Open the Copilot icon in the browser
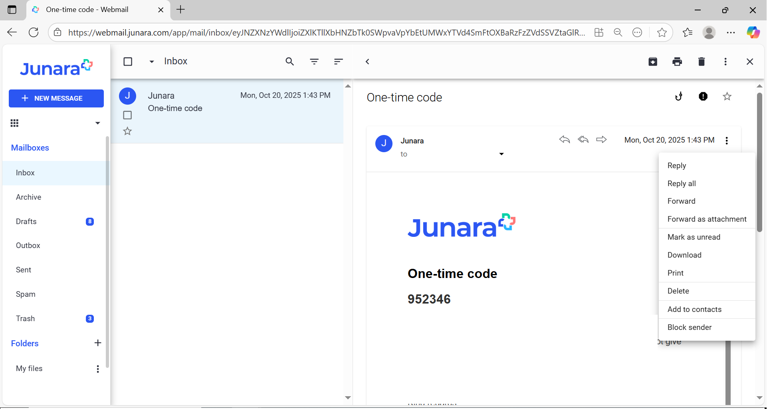The width and height of the screenshot is (767, 409). pos(753,32)
